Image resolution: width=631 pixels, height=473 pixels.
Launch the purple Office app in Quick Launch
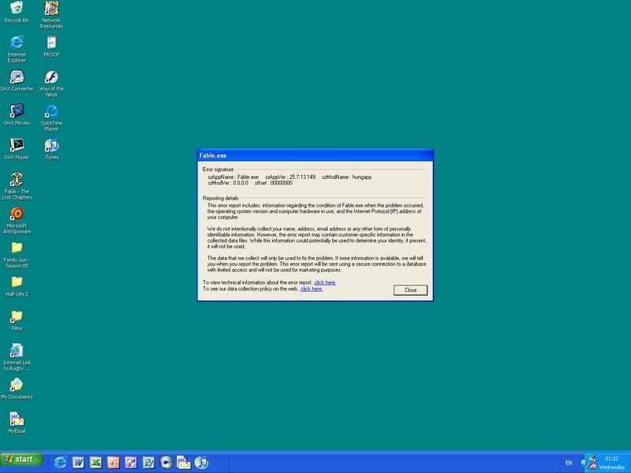tap(131, 462)
